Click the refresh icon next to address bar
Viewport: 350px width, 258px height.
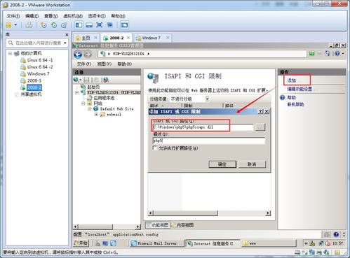point(311,54)
